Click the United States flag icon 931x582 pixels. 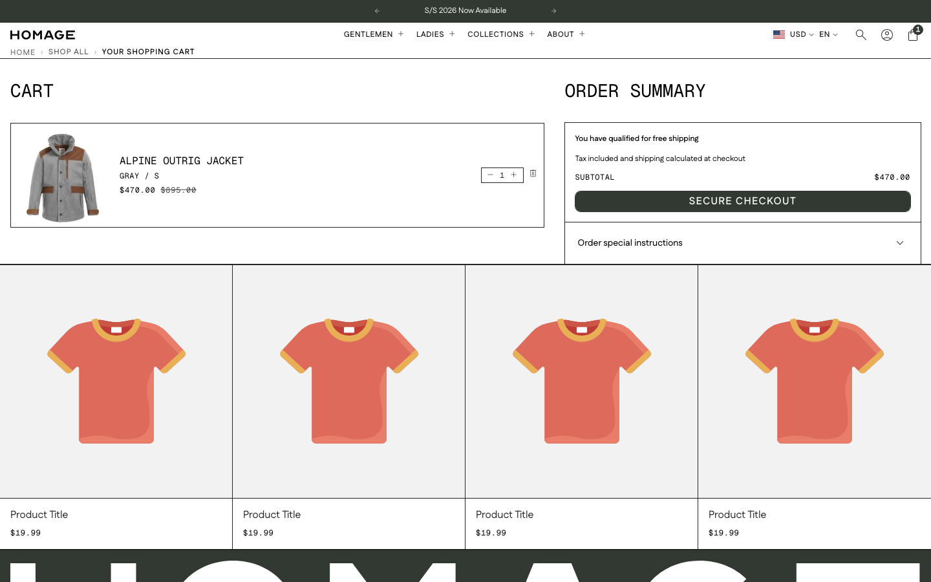pos(779,35)
